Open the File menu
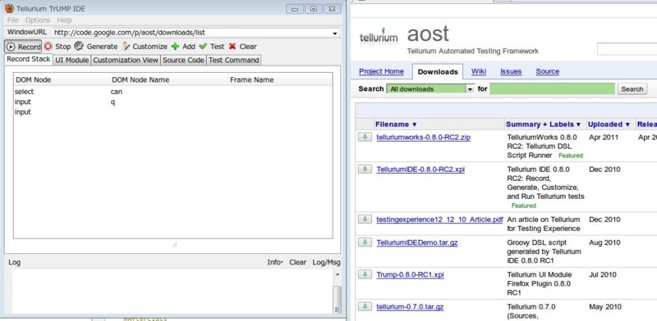This screenshot has height=321, width=657. click(x=13, y=20)
